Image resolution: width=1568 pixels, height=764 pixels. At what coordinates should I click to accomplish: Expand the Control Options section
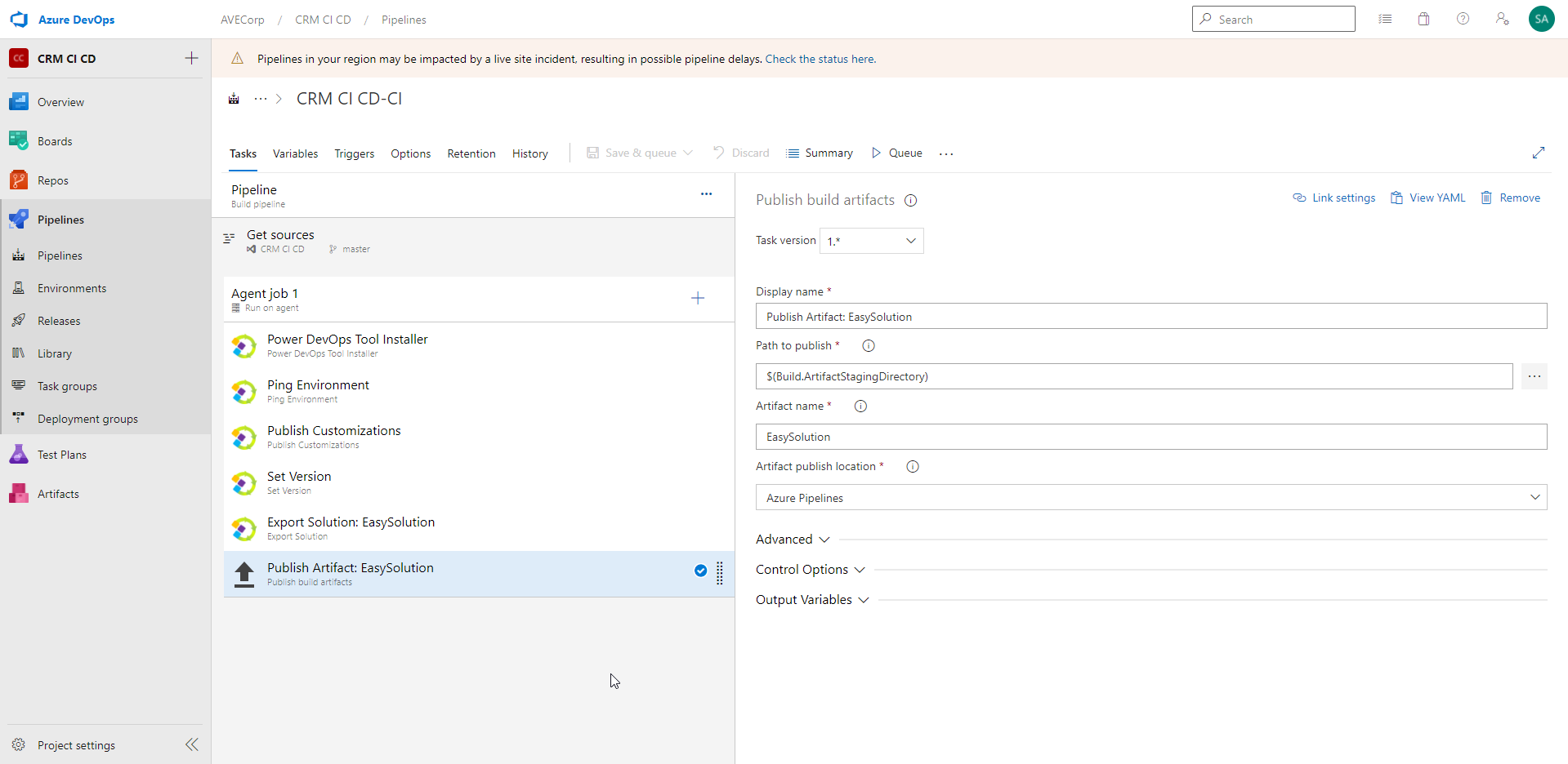[x=810, y=570]
